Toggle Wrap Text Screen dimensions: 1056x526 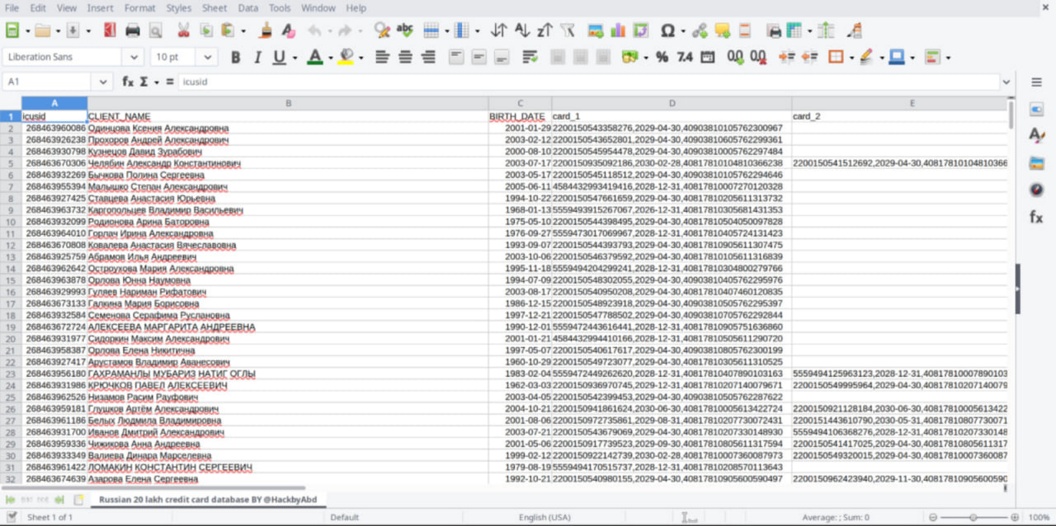(x=530, y=57)
